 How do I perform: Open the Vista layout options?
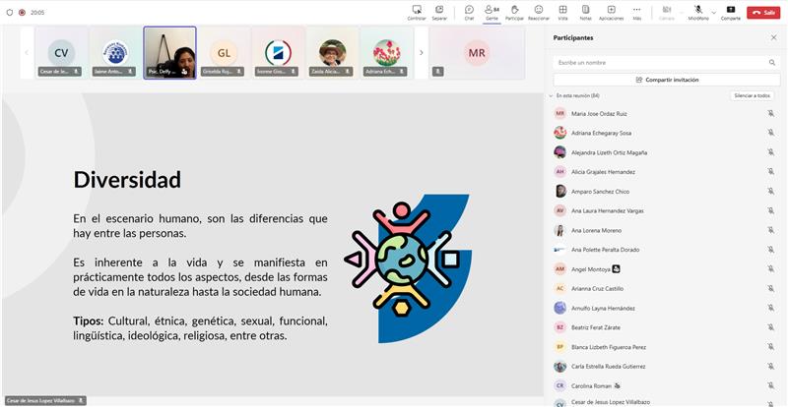562,11
